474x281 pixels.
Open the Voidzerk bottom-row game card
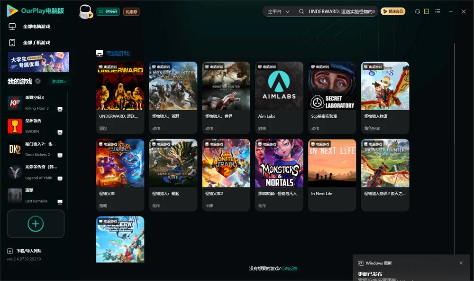120,239
